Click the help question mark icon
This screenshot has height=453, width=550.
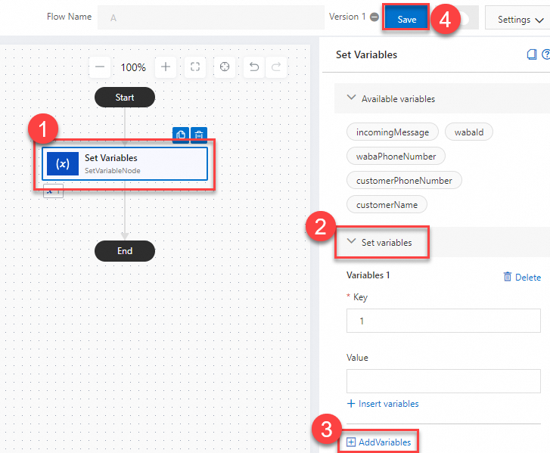click(x=545, y=54)
